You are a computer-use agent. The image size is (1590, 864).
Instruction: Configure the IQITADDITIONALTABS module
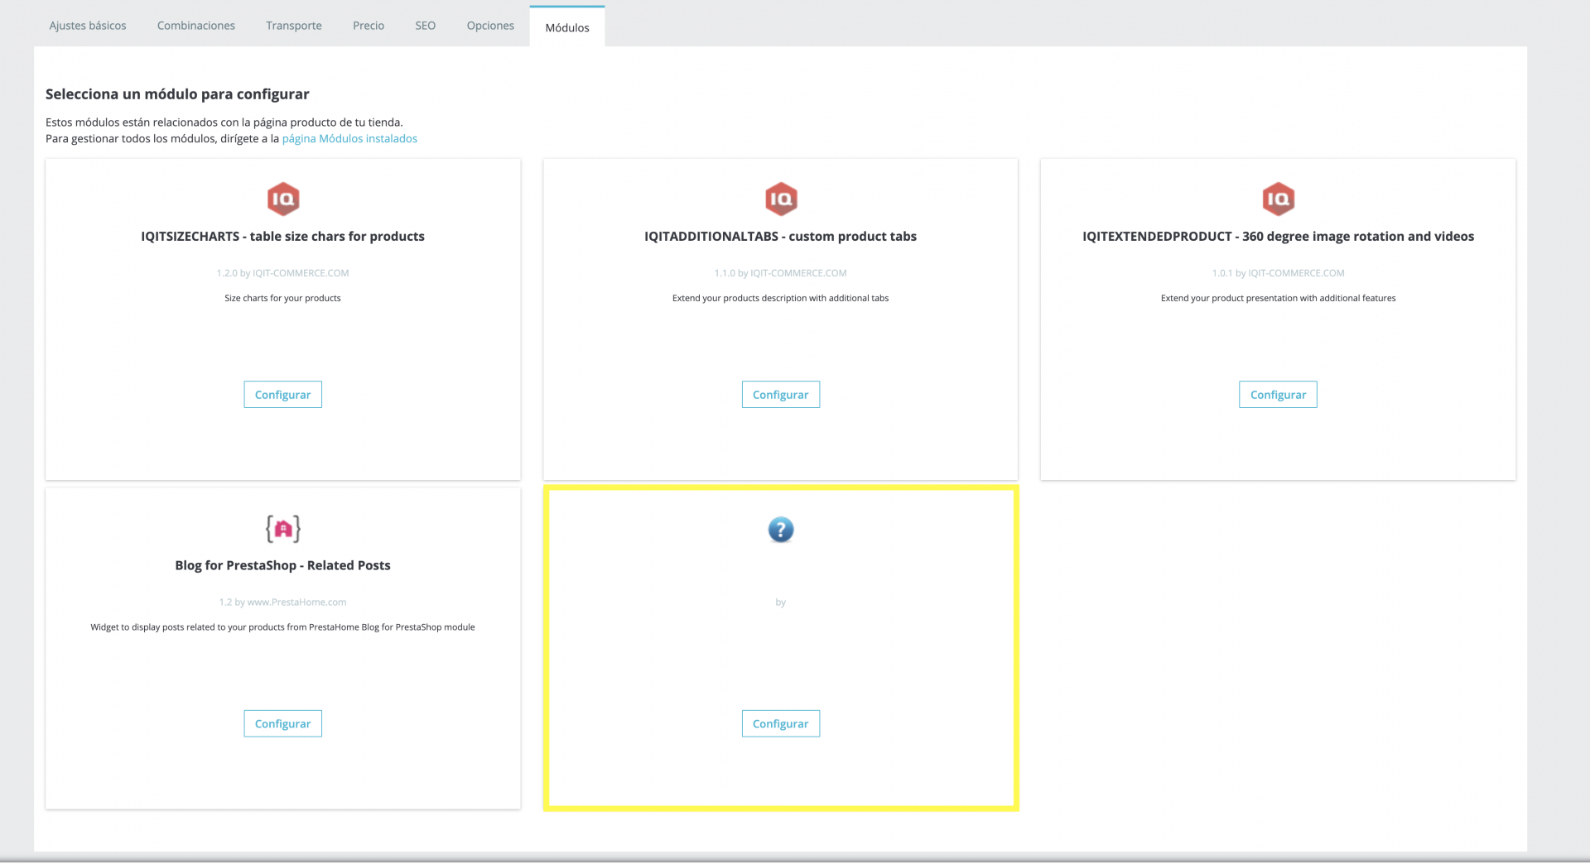pos(781,395)
